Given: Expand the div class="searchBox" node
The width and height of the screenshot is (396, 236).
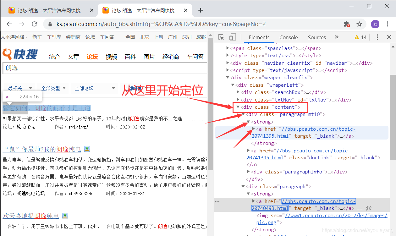Looking at the screenshot, I should [x=238, y=92].
